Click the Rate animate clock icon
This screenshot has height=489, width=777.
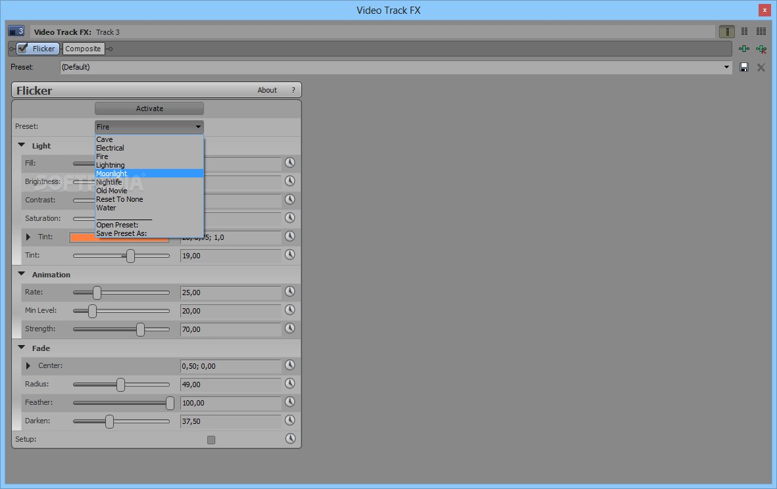(290, 292)
